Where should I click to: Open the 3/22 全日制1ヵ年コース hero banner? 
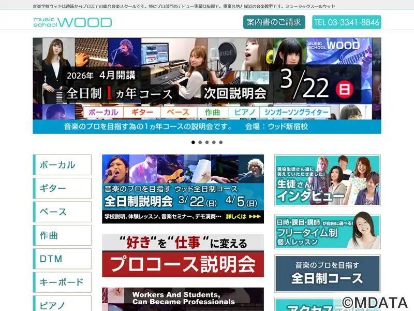[207, 86]
